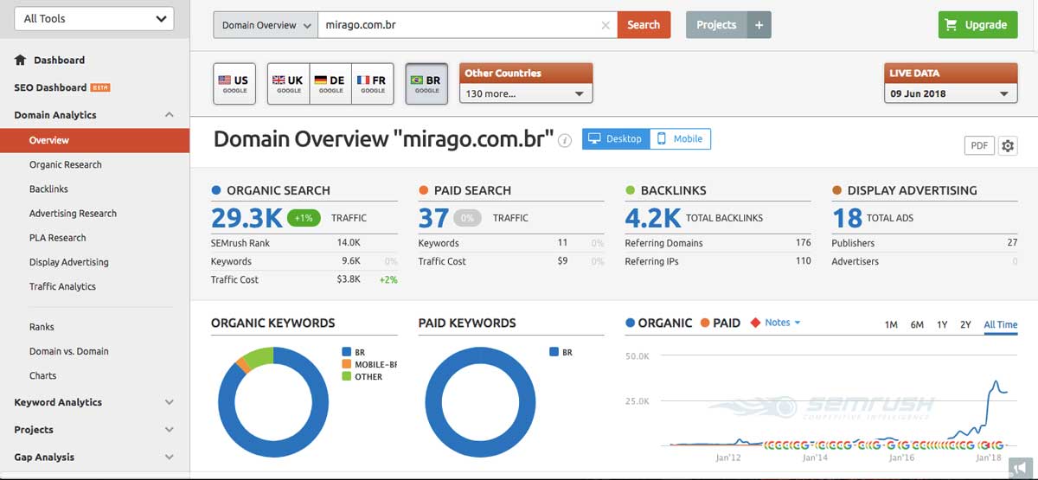Screen dimensions: 1038x480
Task: Set chart range to 6M
Action: click(x=917, y=324)
